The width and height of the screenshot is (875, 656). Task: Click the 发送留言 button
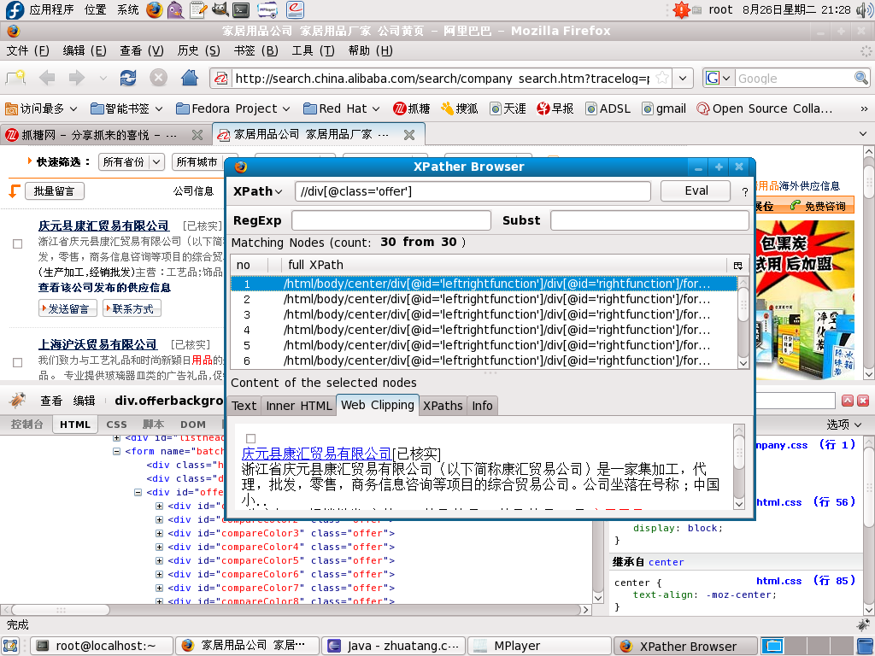pos(68,308)
